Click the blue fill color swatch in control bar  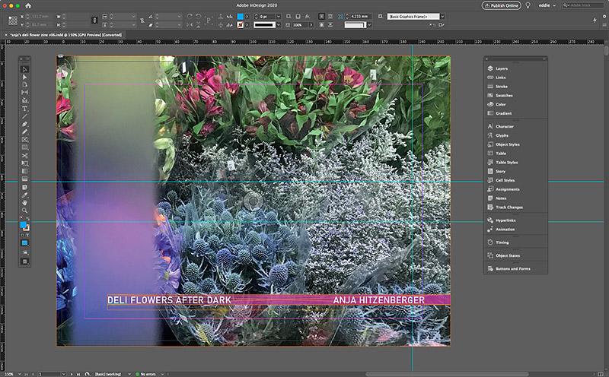pyautogui.click(x=241, y=17)
